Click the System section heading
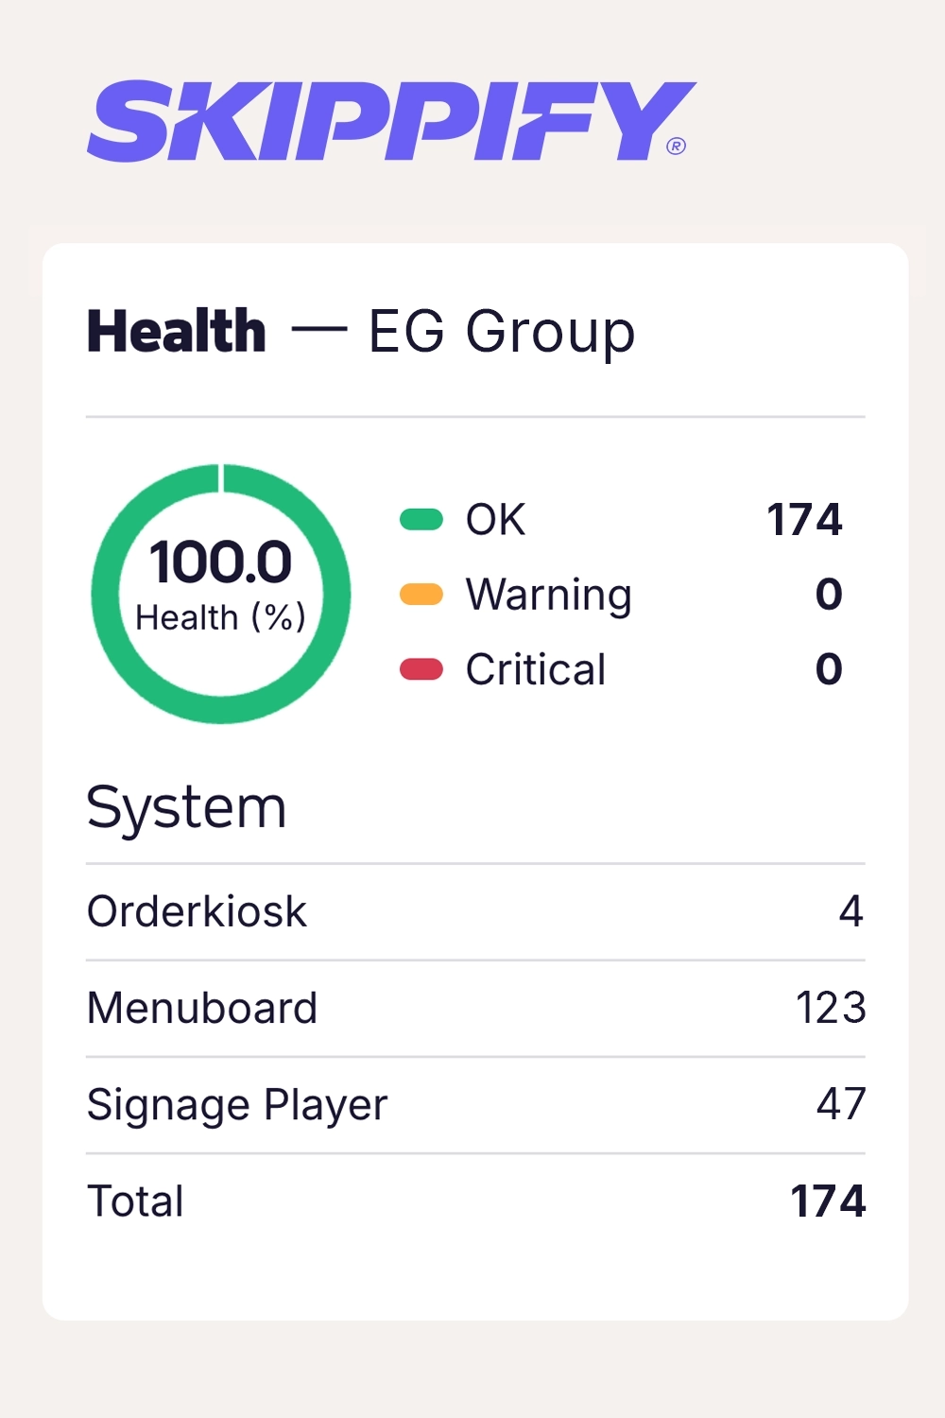This screenshot has height=1418, width=945. coord(186,808)
